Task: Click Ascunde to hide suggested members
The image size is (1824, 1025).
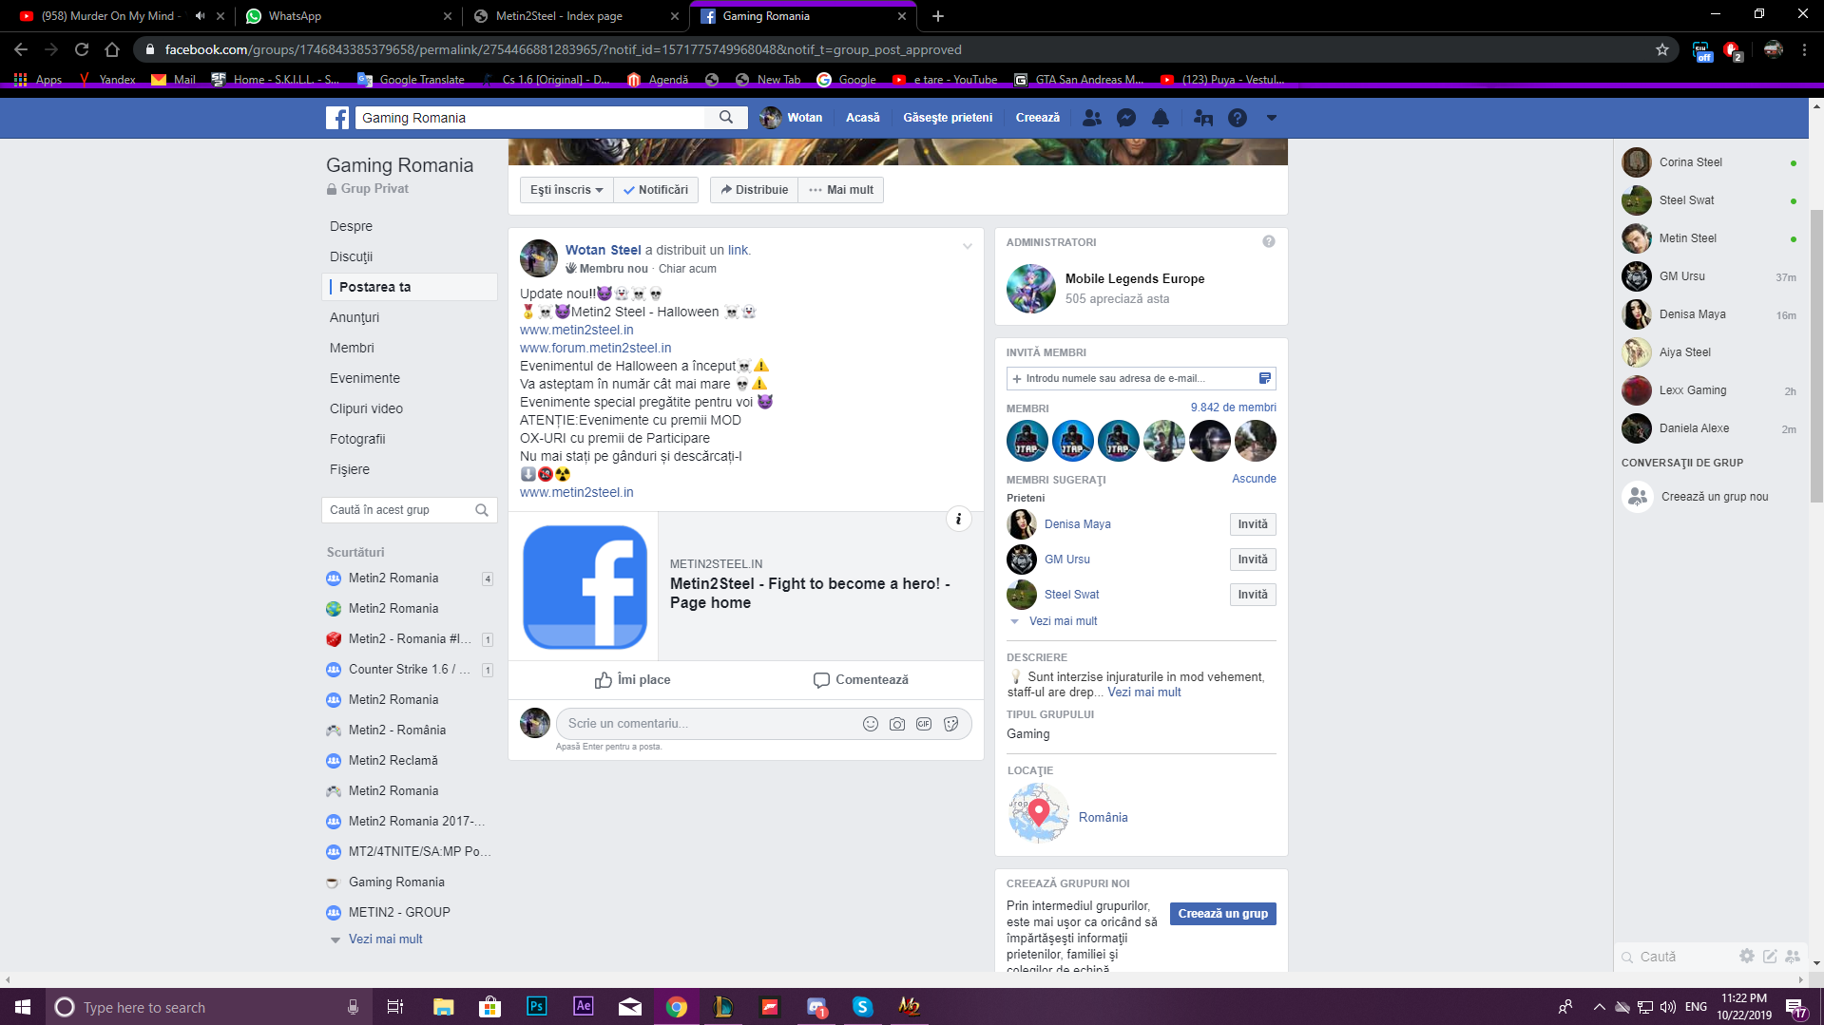Action: 1254,479
